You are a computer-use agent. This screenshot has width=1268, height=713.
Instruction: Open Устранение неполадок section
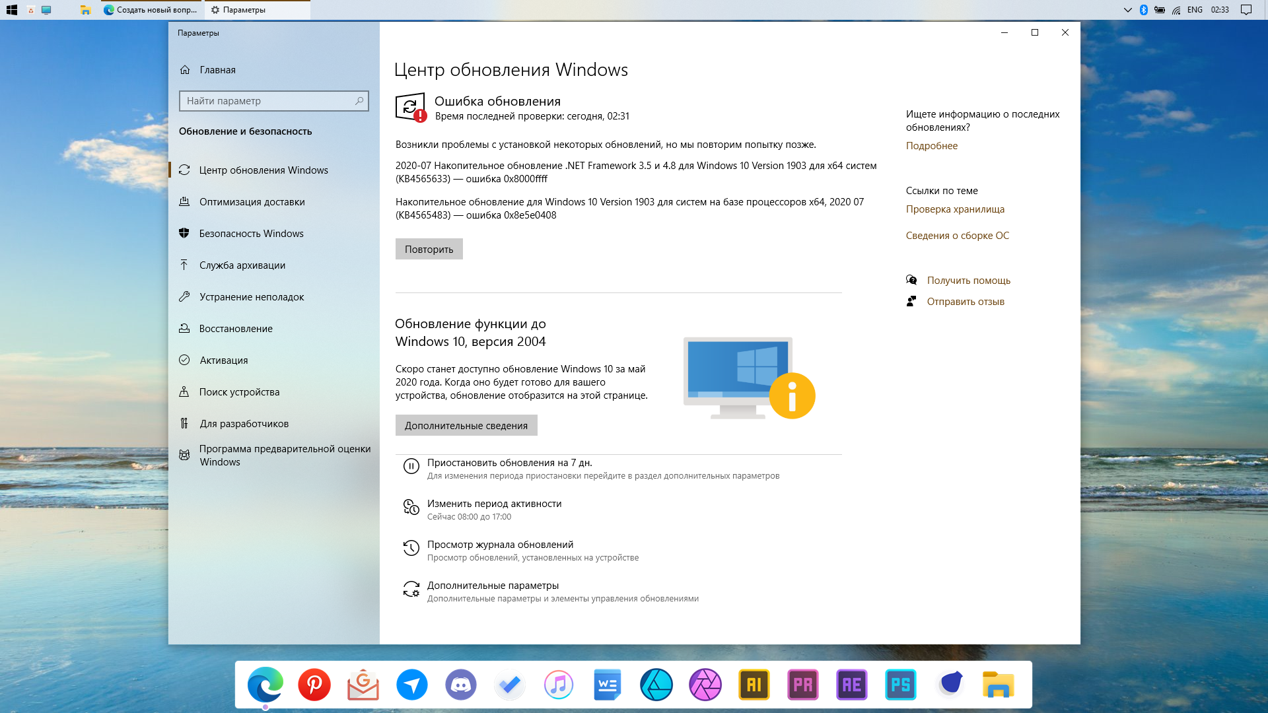(252, 296)
